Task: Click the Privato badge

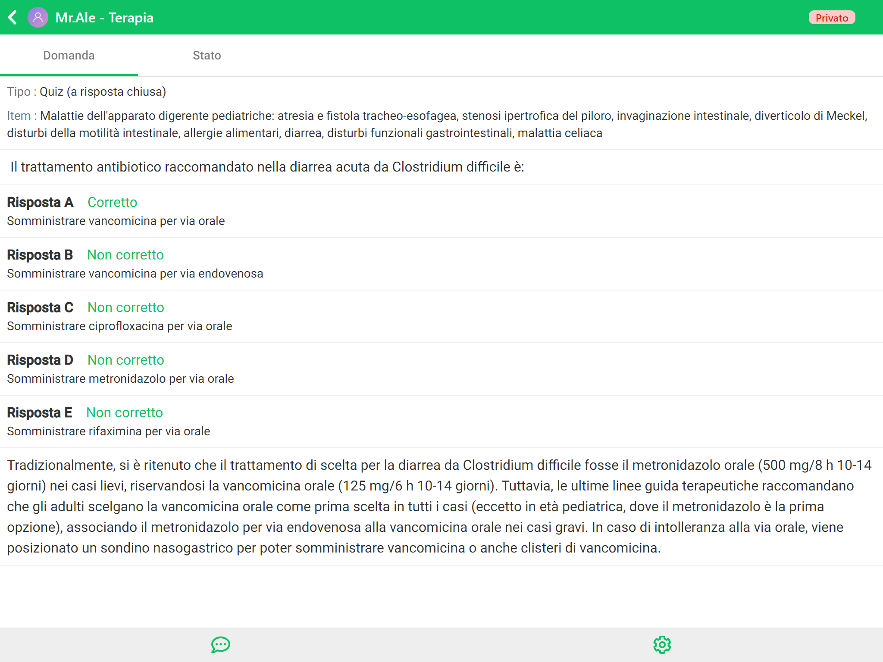Action: [x=831, y=18]
